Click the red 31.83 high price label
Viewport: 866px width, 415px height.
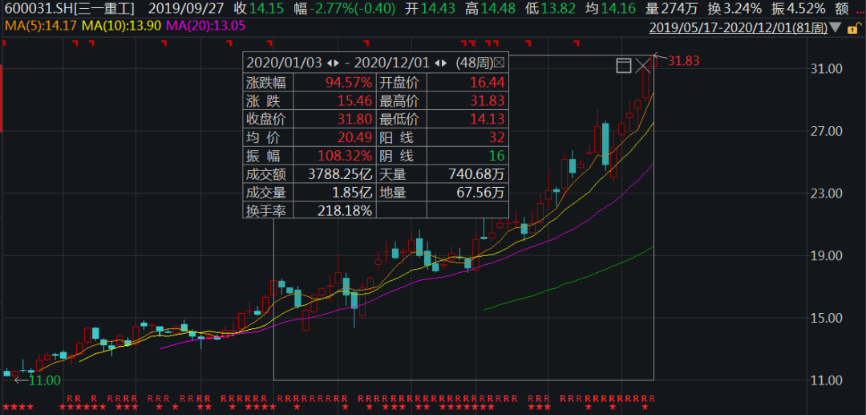pos(683,60)
